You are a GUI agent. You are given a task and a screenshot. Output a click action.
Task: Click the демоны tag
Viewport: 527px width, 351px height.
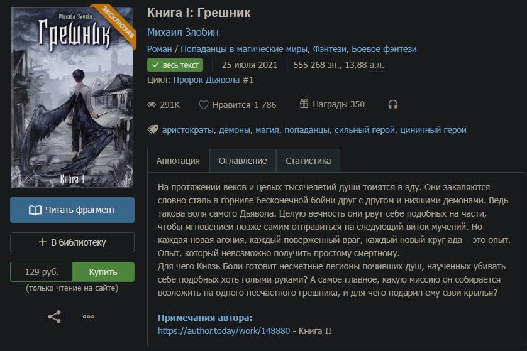(x=235, y=130)
